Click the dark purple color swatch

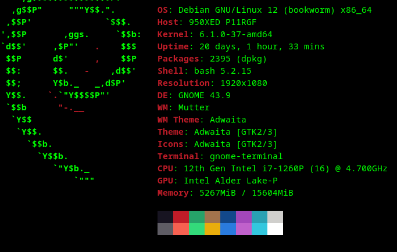[244, 217]
